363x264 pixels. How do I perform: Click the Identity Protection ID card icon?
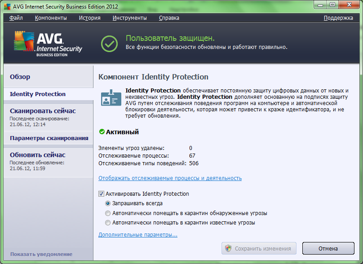point(111,98)
